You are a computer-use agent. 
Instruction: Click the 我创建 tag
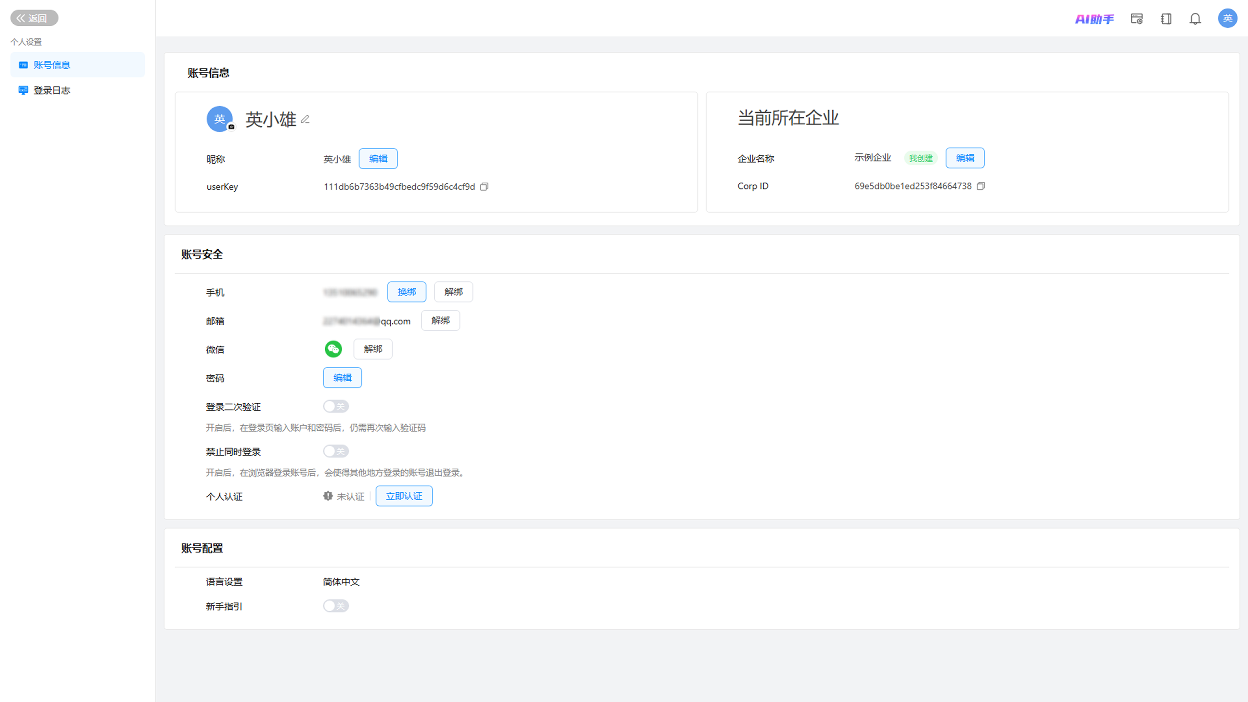point(920,158)
